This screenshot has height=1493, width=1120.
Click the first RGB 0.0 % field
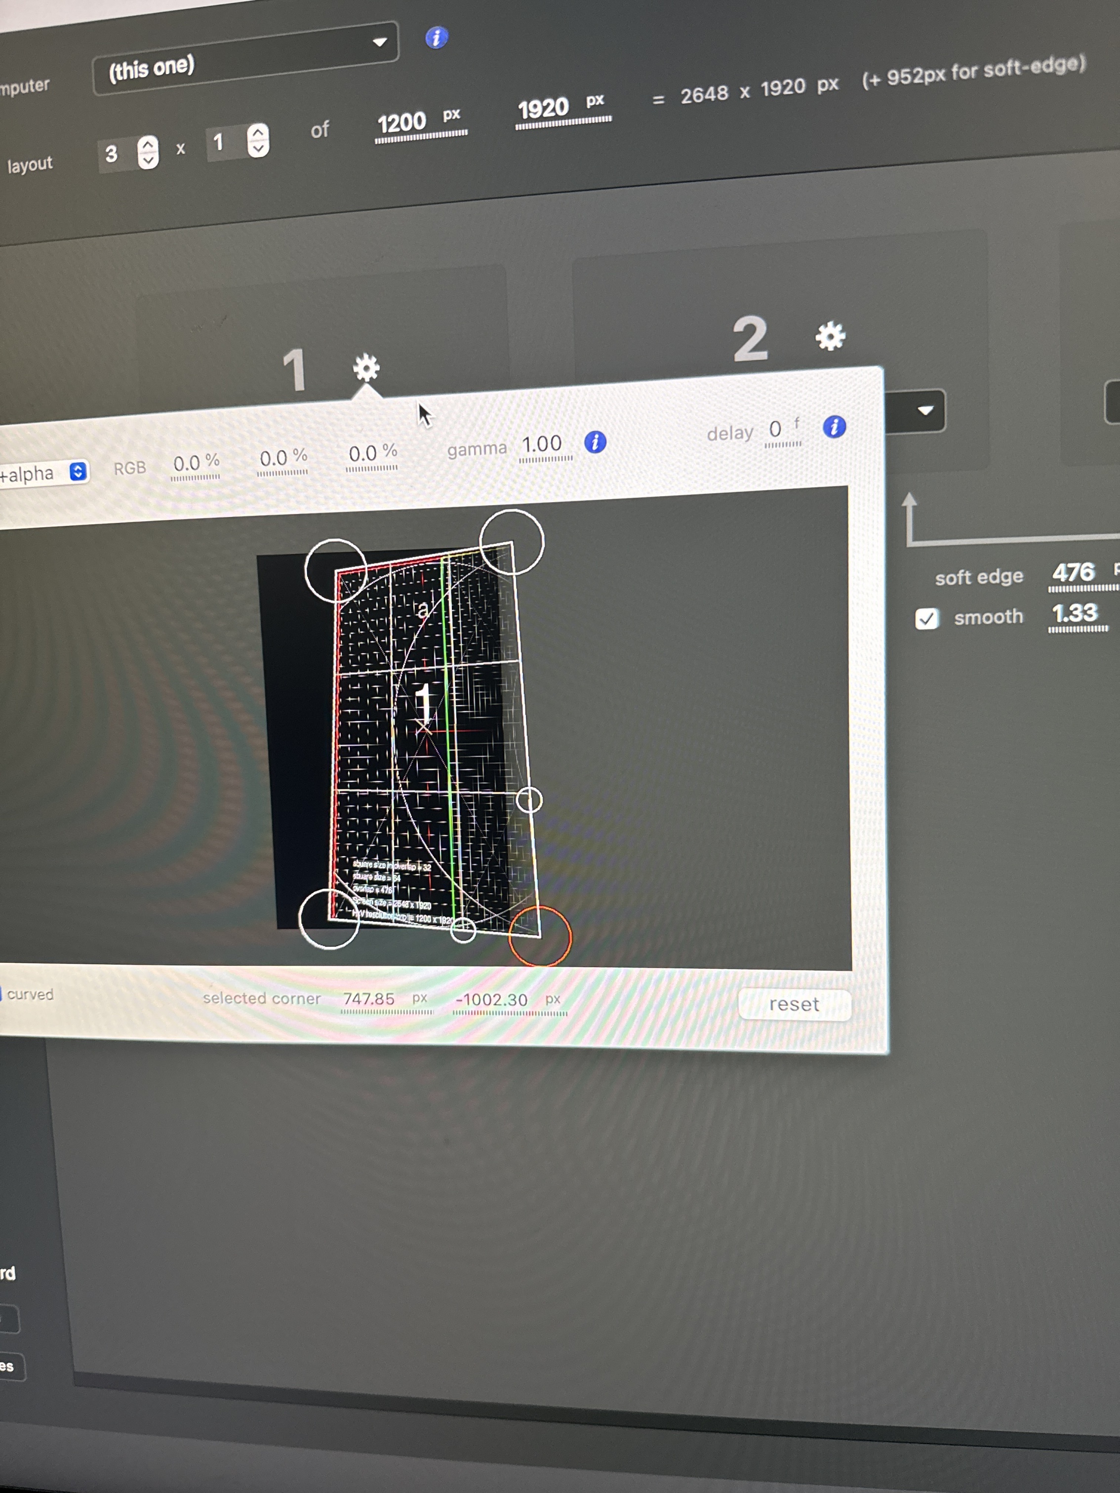click(196, 465)
